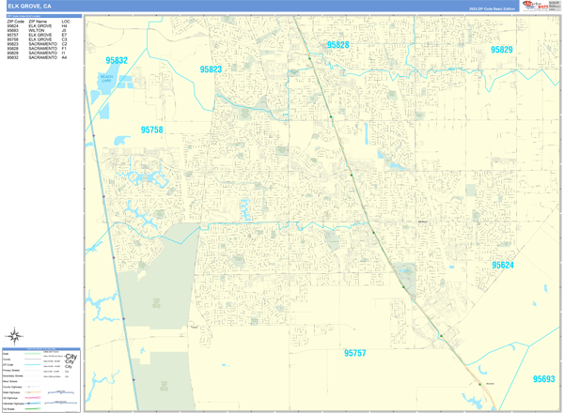Click the "BEACH LAKE" label on the map
This screenshot has width=564, height=413.
tap(106, 79)
